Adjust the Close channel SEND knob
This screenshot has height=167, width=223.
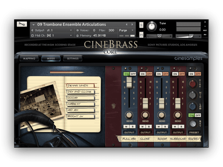click(x=145, y=115)
